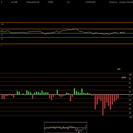Screen dimensions: 133x133
Task: Click the "-40" label on the MR scale
Action: (130, 105)
